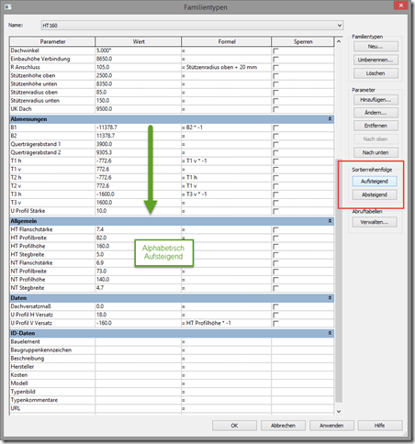Click the Formel column header
The height and width of the screenshot is (444, 415).
pos(226,41)
